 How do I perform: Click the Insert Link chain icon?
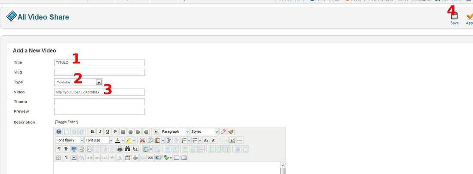(x=150, y=158)
